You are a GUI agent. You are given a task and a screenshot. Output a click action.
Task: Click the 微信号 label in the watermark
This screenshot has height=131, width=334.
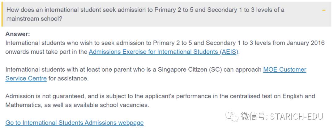(x=252, y=117)
